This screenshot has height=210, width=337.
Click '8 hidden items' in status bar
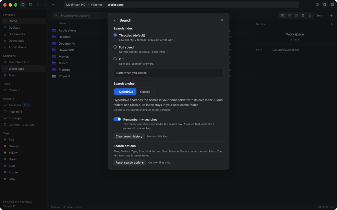tap(72, 207)
